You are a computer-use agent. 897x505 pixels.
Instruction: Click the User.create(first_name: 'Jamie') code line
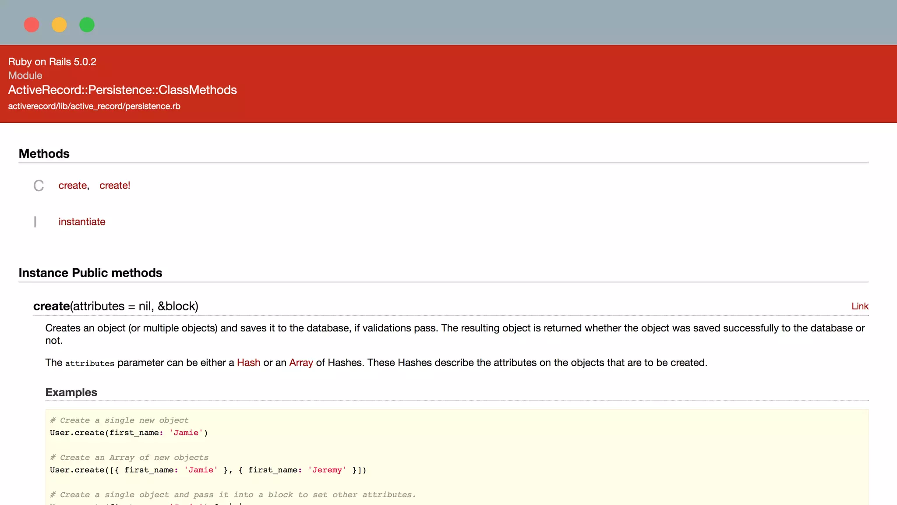coord(129,433)
